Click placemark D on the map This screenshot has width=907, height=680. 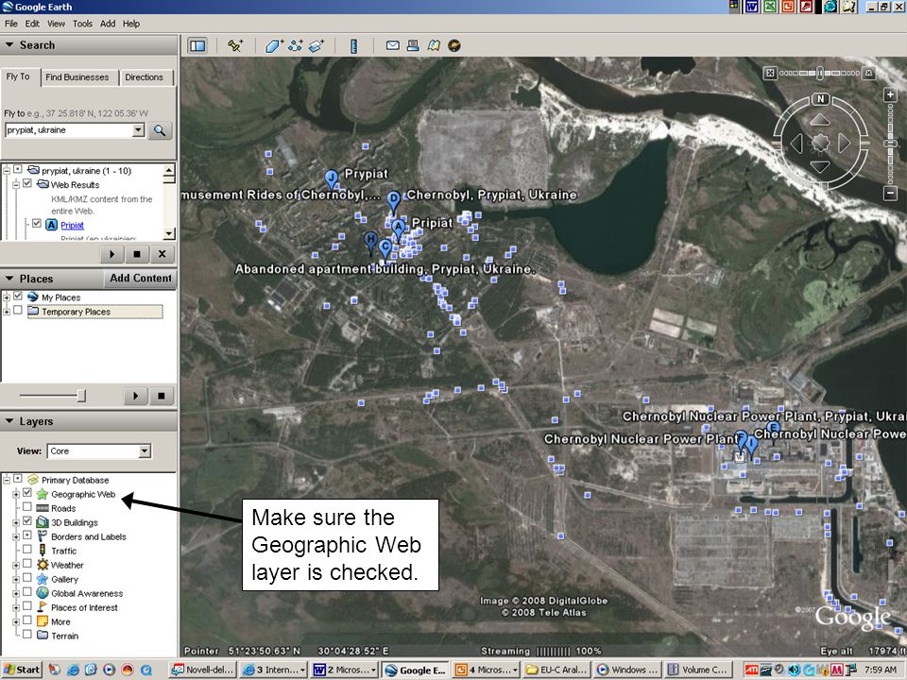coord(393,200)
